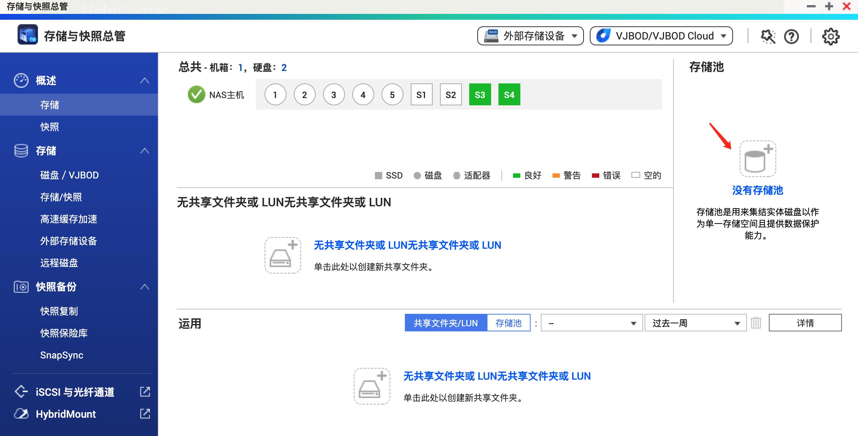Viewport: 858px width, 436px height.
Task: Switch the usage view to 存储池
Action: (x=508, y=323)
